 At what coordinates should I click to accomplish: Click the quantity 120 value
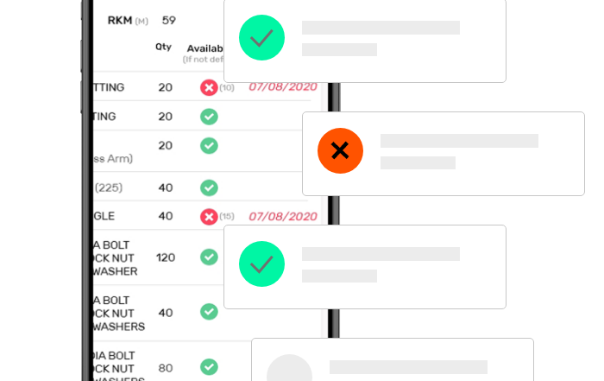click(x=166, y=257)
